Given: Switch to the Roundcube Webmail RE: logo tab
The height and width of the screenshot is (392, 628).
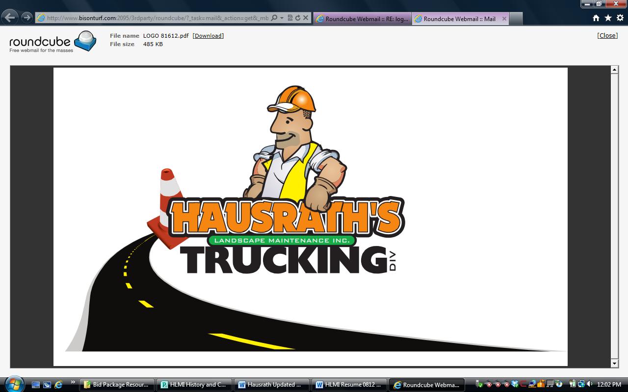Looking at the screenshot, I should click(x=362, y=19).
